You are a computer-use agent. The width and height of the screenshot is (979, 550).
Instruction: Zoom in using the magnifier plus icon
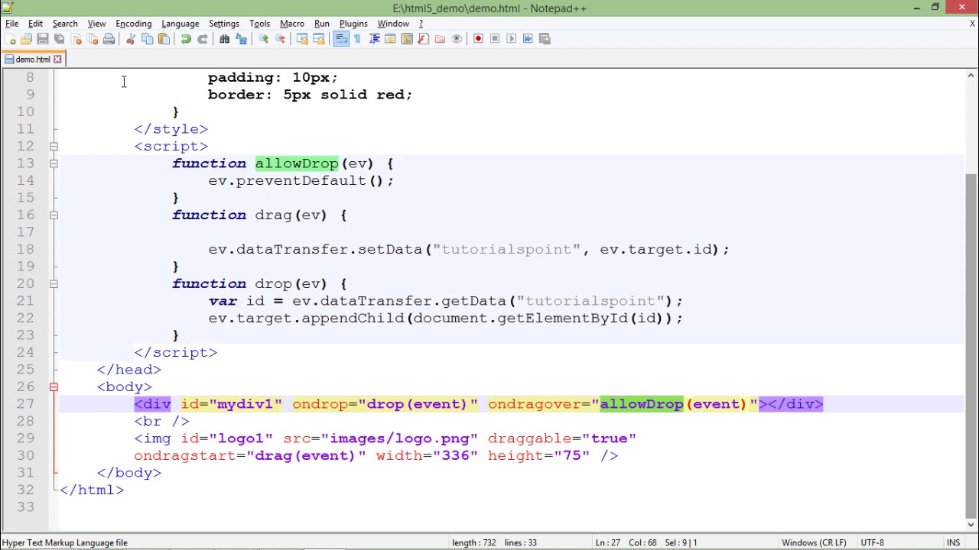[x=263, y=39]
